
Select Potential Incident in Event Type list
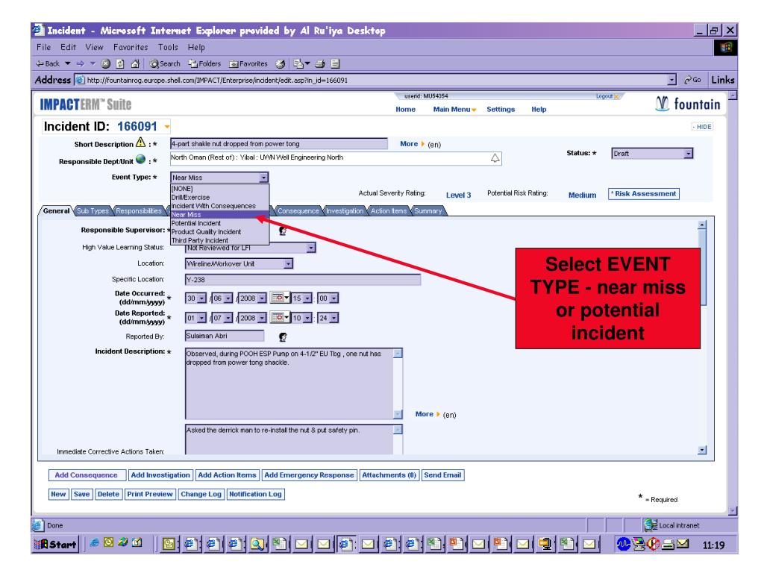point(219,223)
